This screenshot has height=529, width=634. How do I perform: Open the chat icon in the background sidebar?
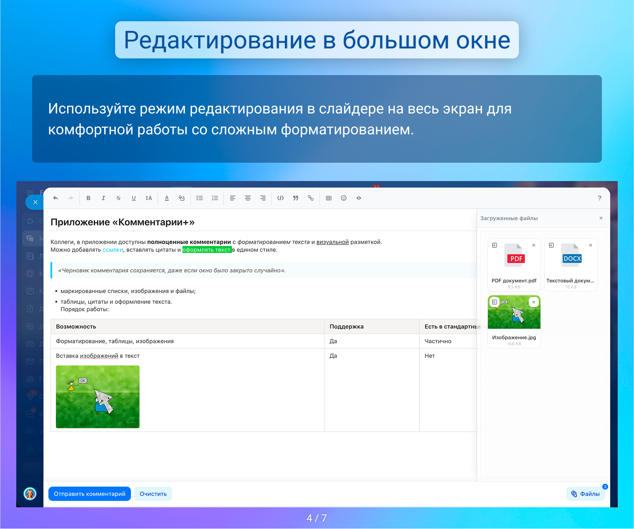click(x=30, y=239)
